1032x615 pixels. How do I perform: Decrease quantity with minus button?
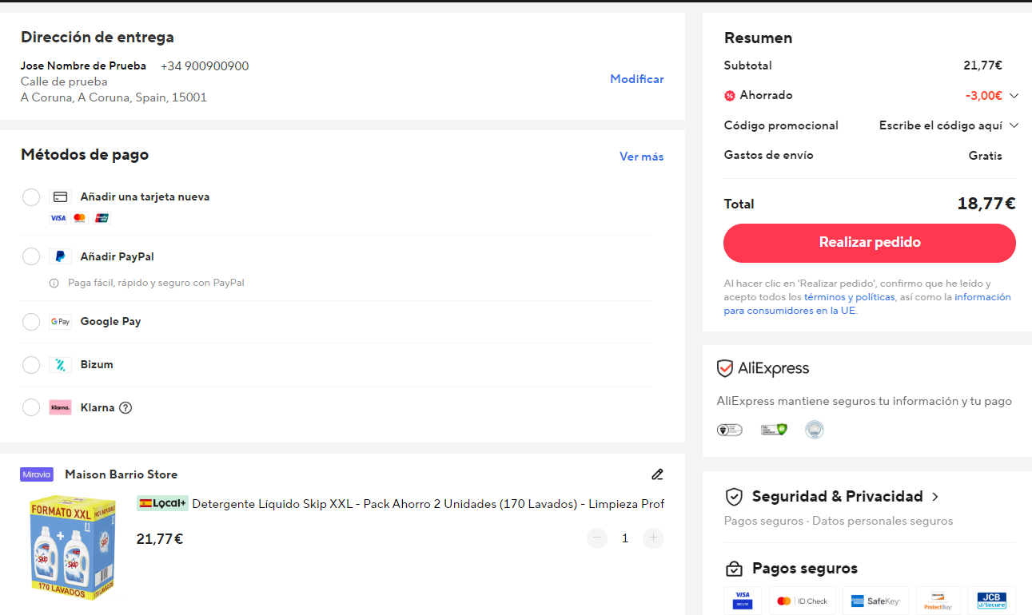pyautogui.click(x=597, y=538)
